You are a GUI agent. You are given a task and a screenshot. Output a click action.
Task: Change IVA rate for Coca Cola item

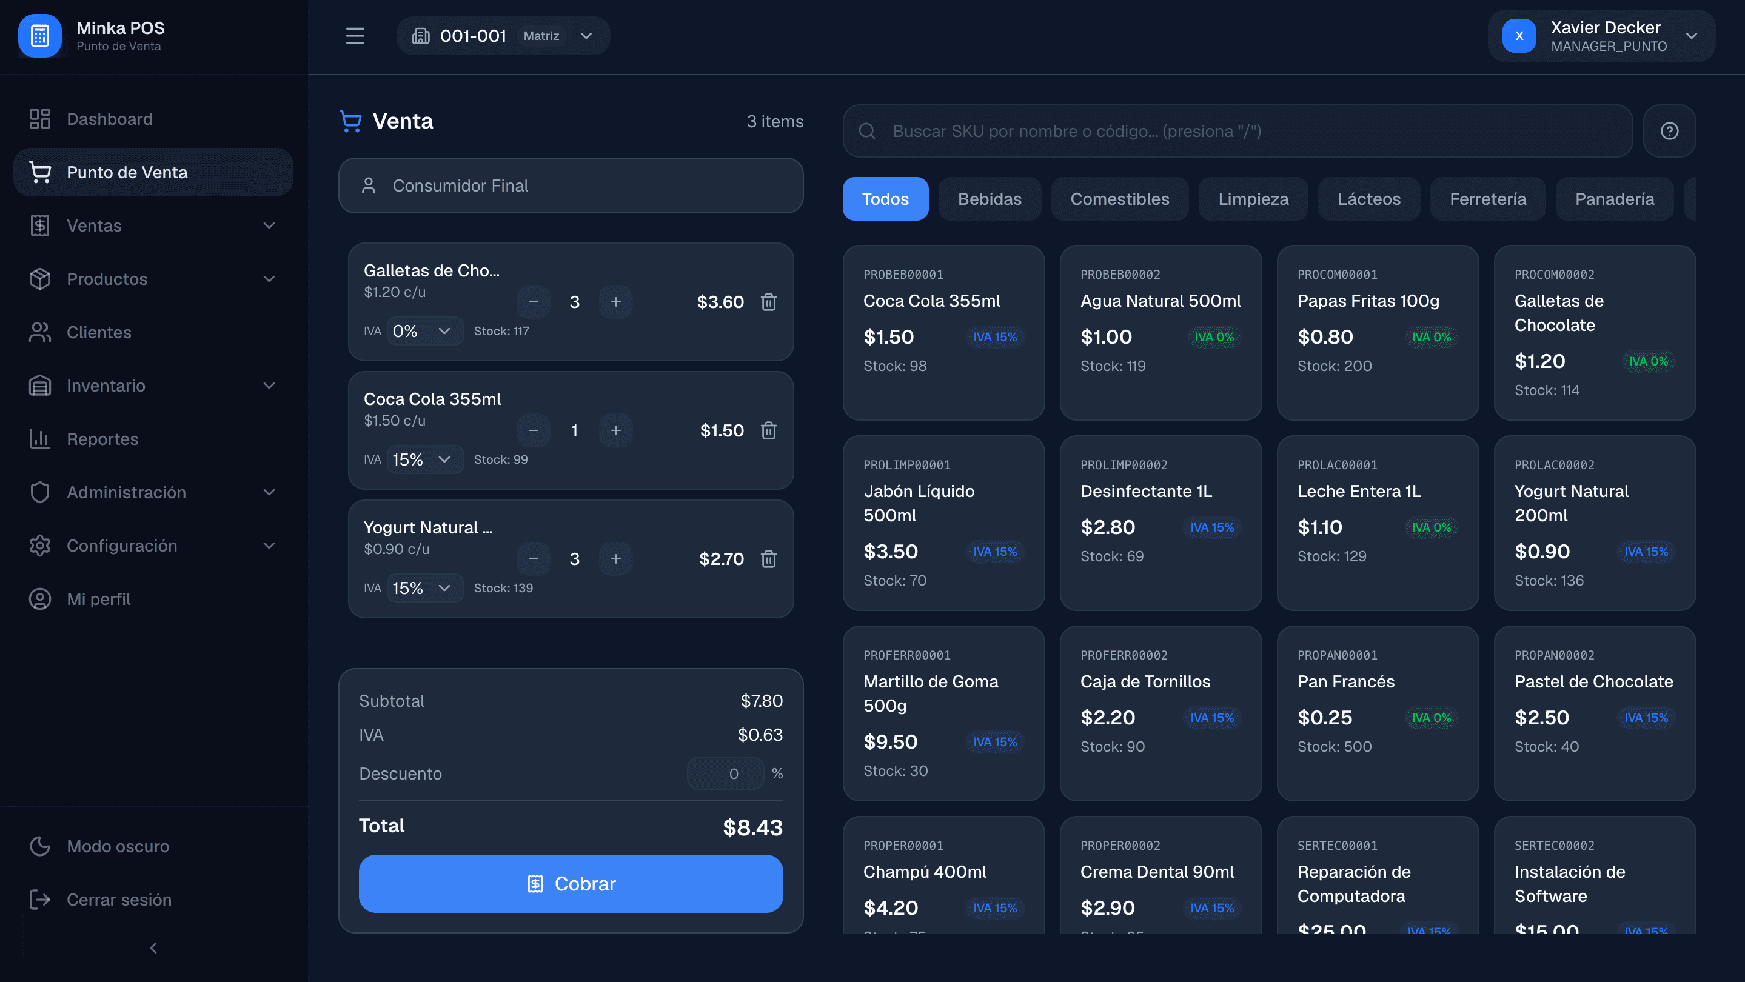coord(425,460)
